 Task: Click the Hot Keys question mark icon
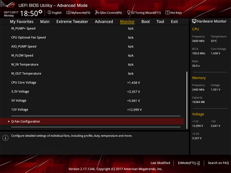[x=167, y=12]
